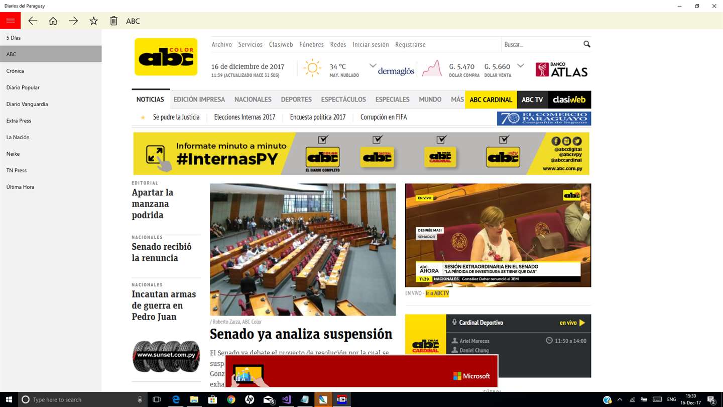723x407 pixels.
Task: Open the DEPORTES tab
Action: pos(296,99)
